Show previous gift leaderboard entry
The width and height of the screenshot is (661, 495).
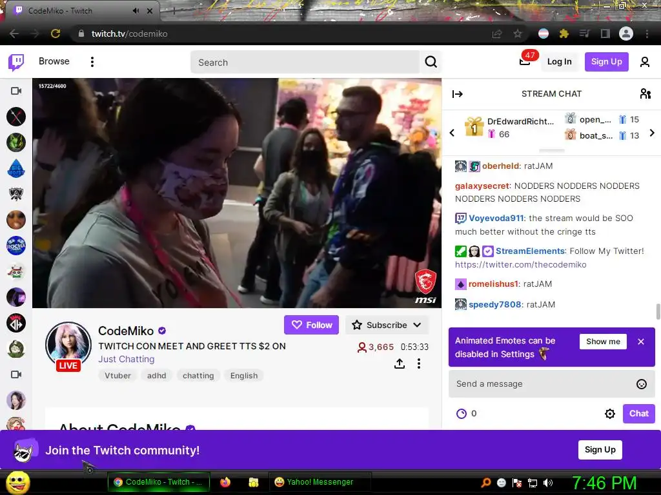click(x=452, y=133)
